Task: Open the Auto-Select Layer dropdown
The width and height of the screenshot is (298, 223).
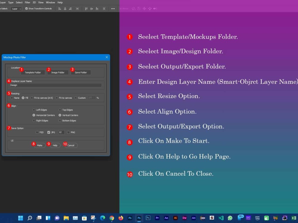Action: pos(16,9)
